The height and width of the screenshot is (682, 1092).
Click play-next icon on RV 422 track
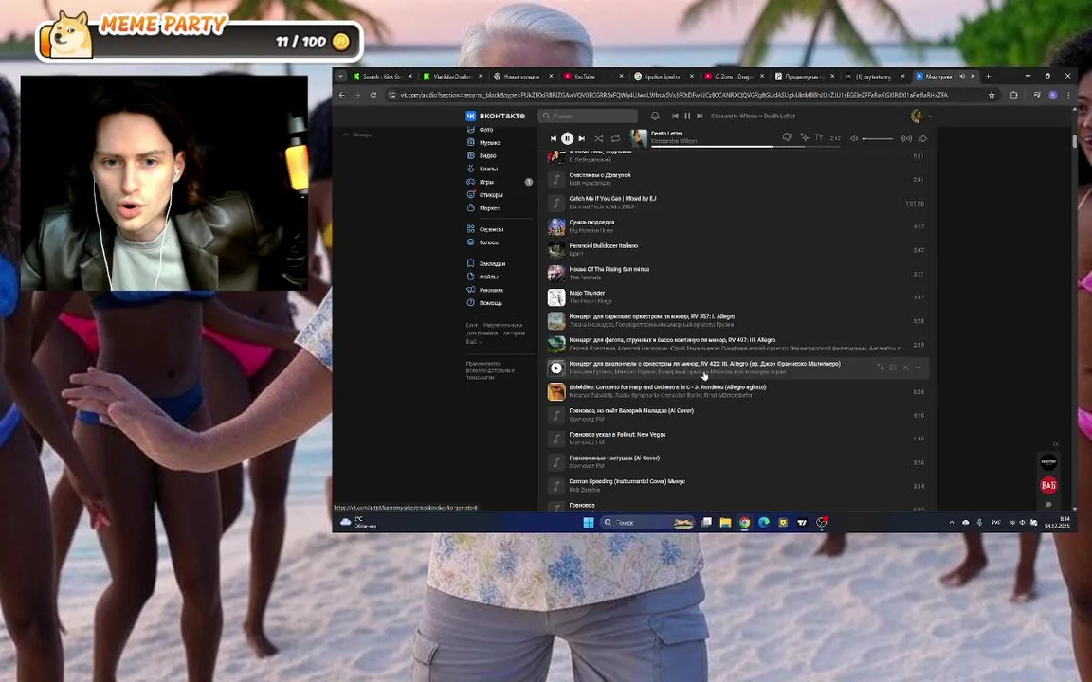[893, 368]
